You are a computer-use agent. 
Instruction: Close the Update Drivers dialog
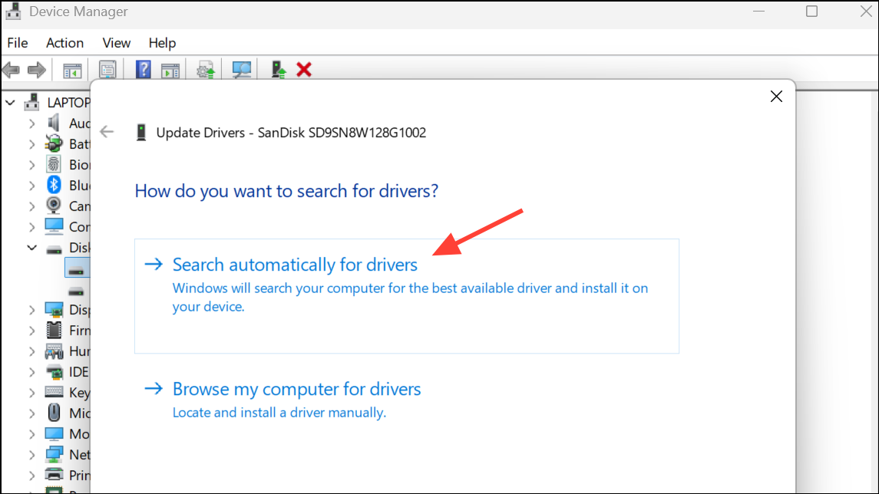[776, 97]
